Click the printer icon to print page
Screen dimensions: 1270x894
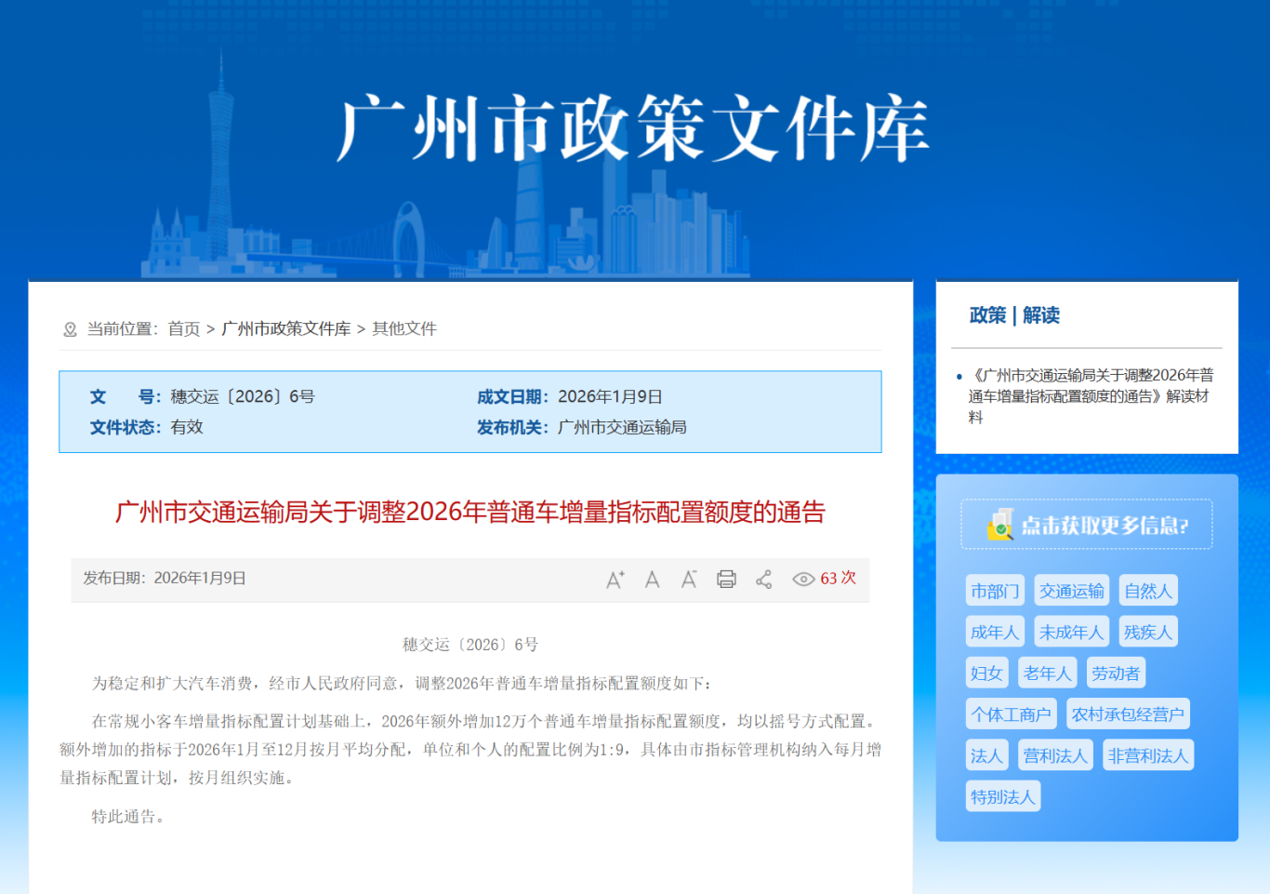click(726, 580)
